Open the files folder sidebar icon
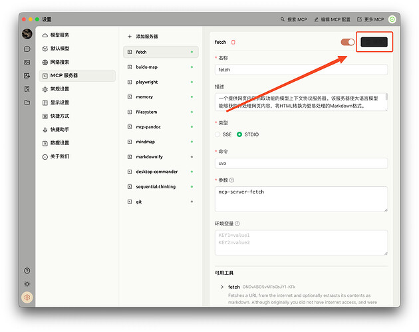 pos(27,102)
